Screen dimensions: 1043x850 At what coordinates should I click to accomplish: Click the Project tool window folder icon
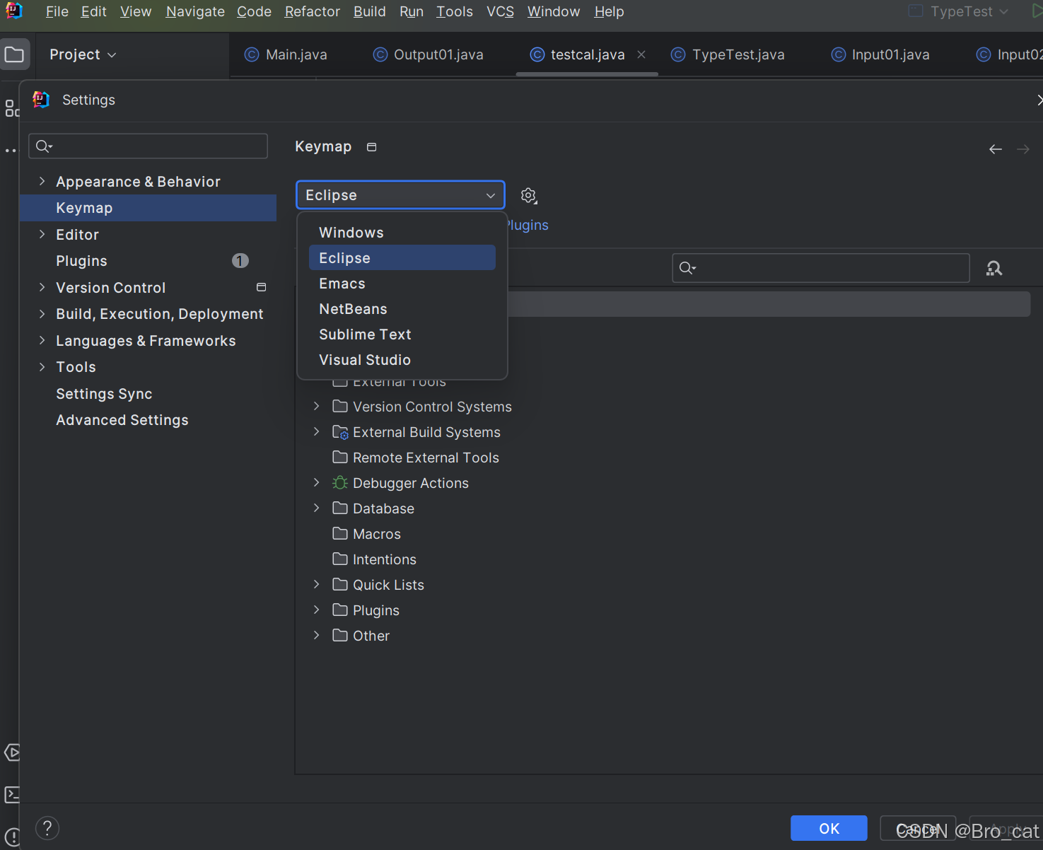14,54
